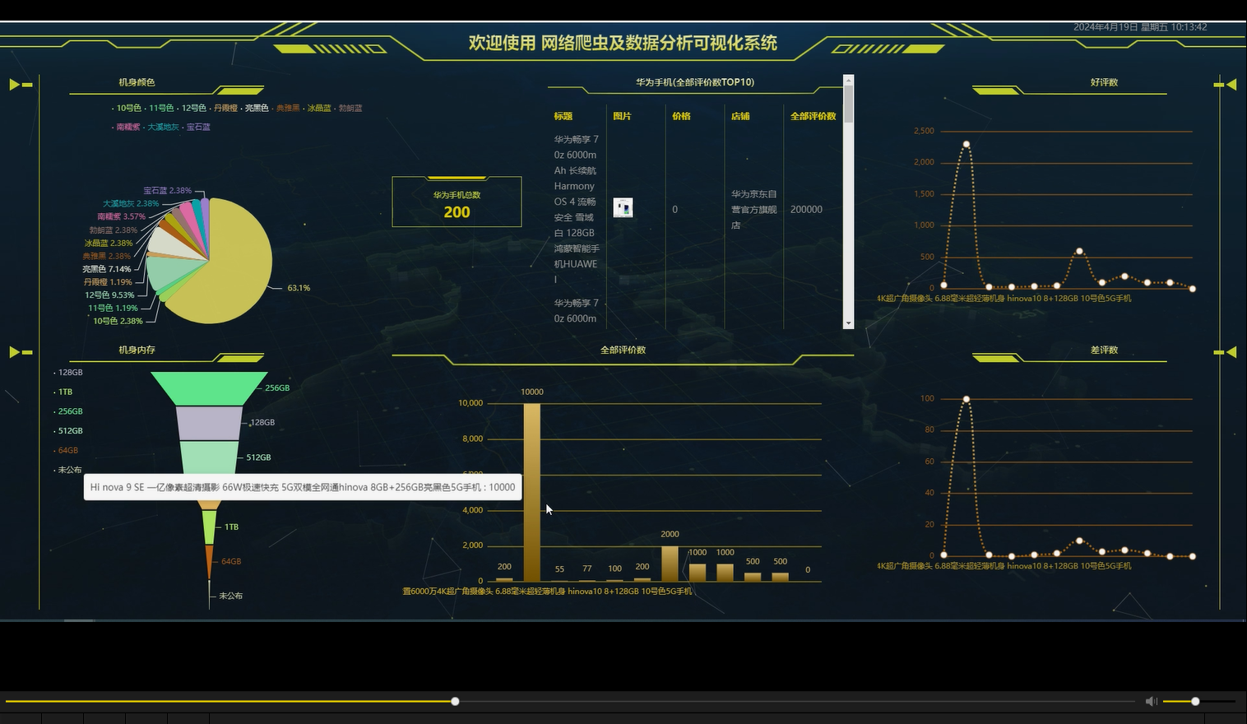Click the table scrollbar up arrow
The height and width of the screenshot is (724, 1247).
pyautogui.click(x=849, y=80)
